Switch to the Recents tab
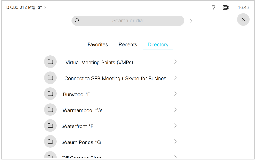This screenshot has height=161, width=257. click(128, 45)
